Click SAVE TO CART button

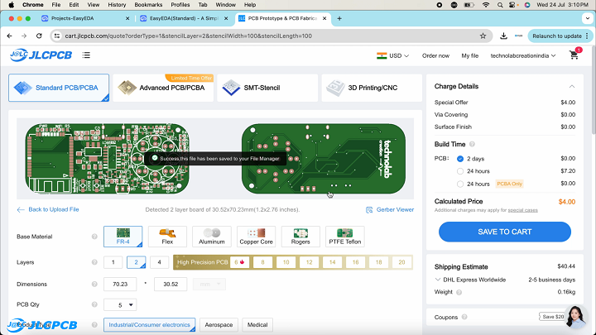click(x=505, y=232)
